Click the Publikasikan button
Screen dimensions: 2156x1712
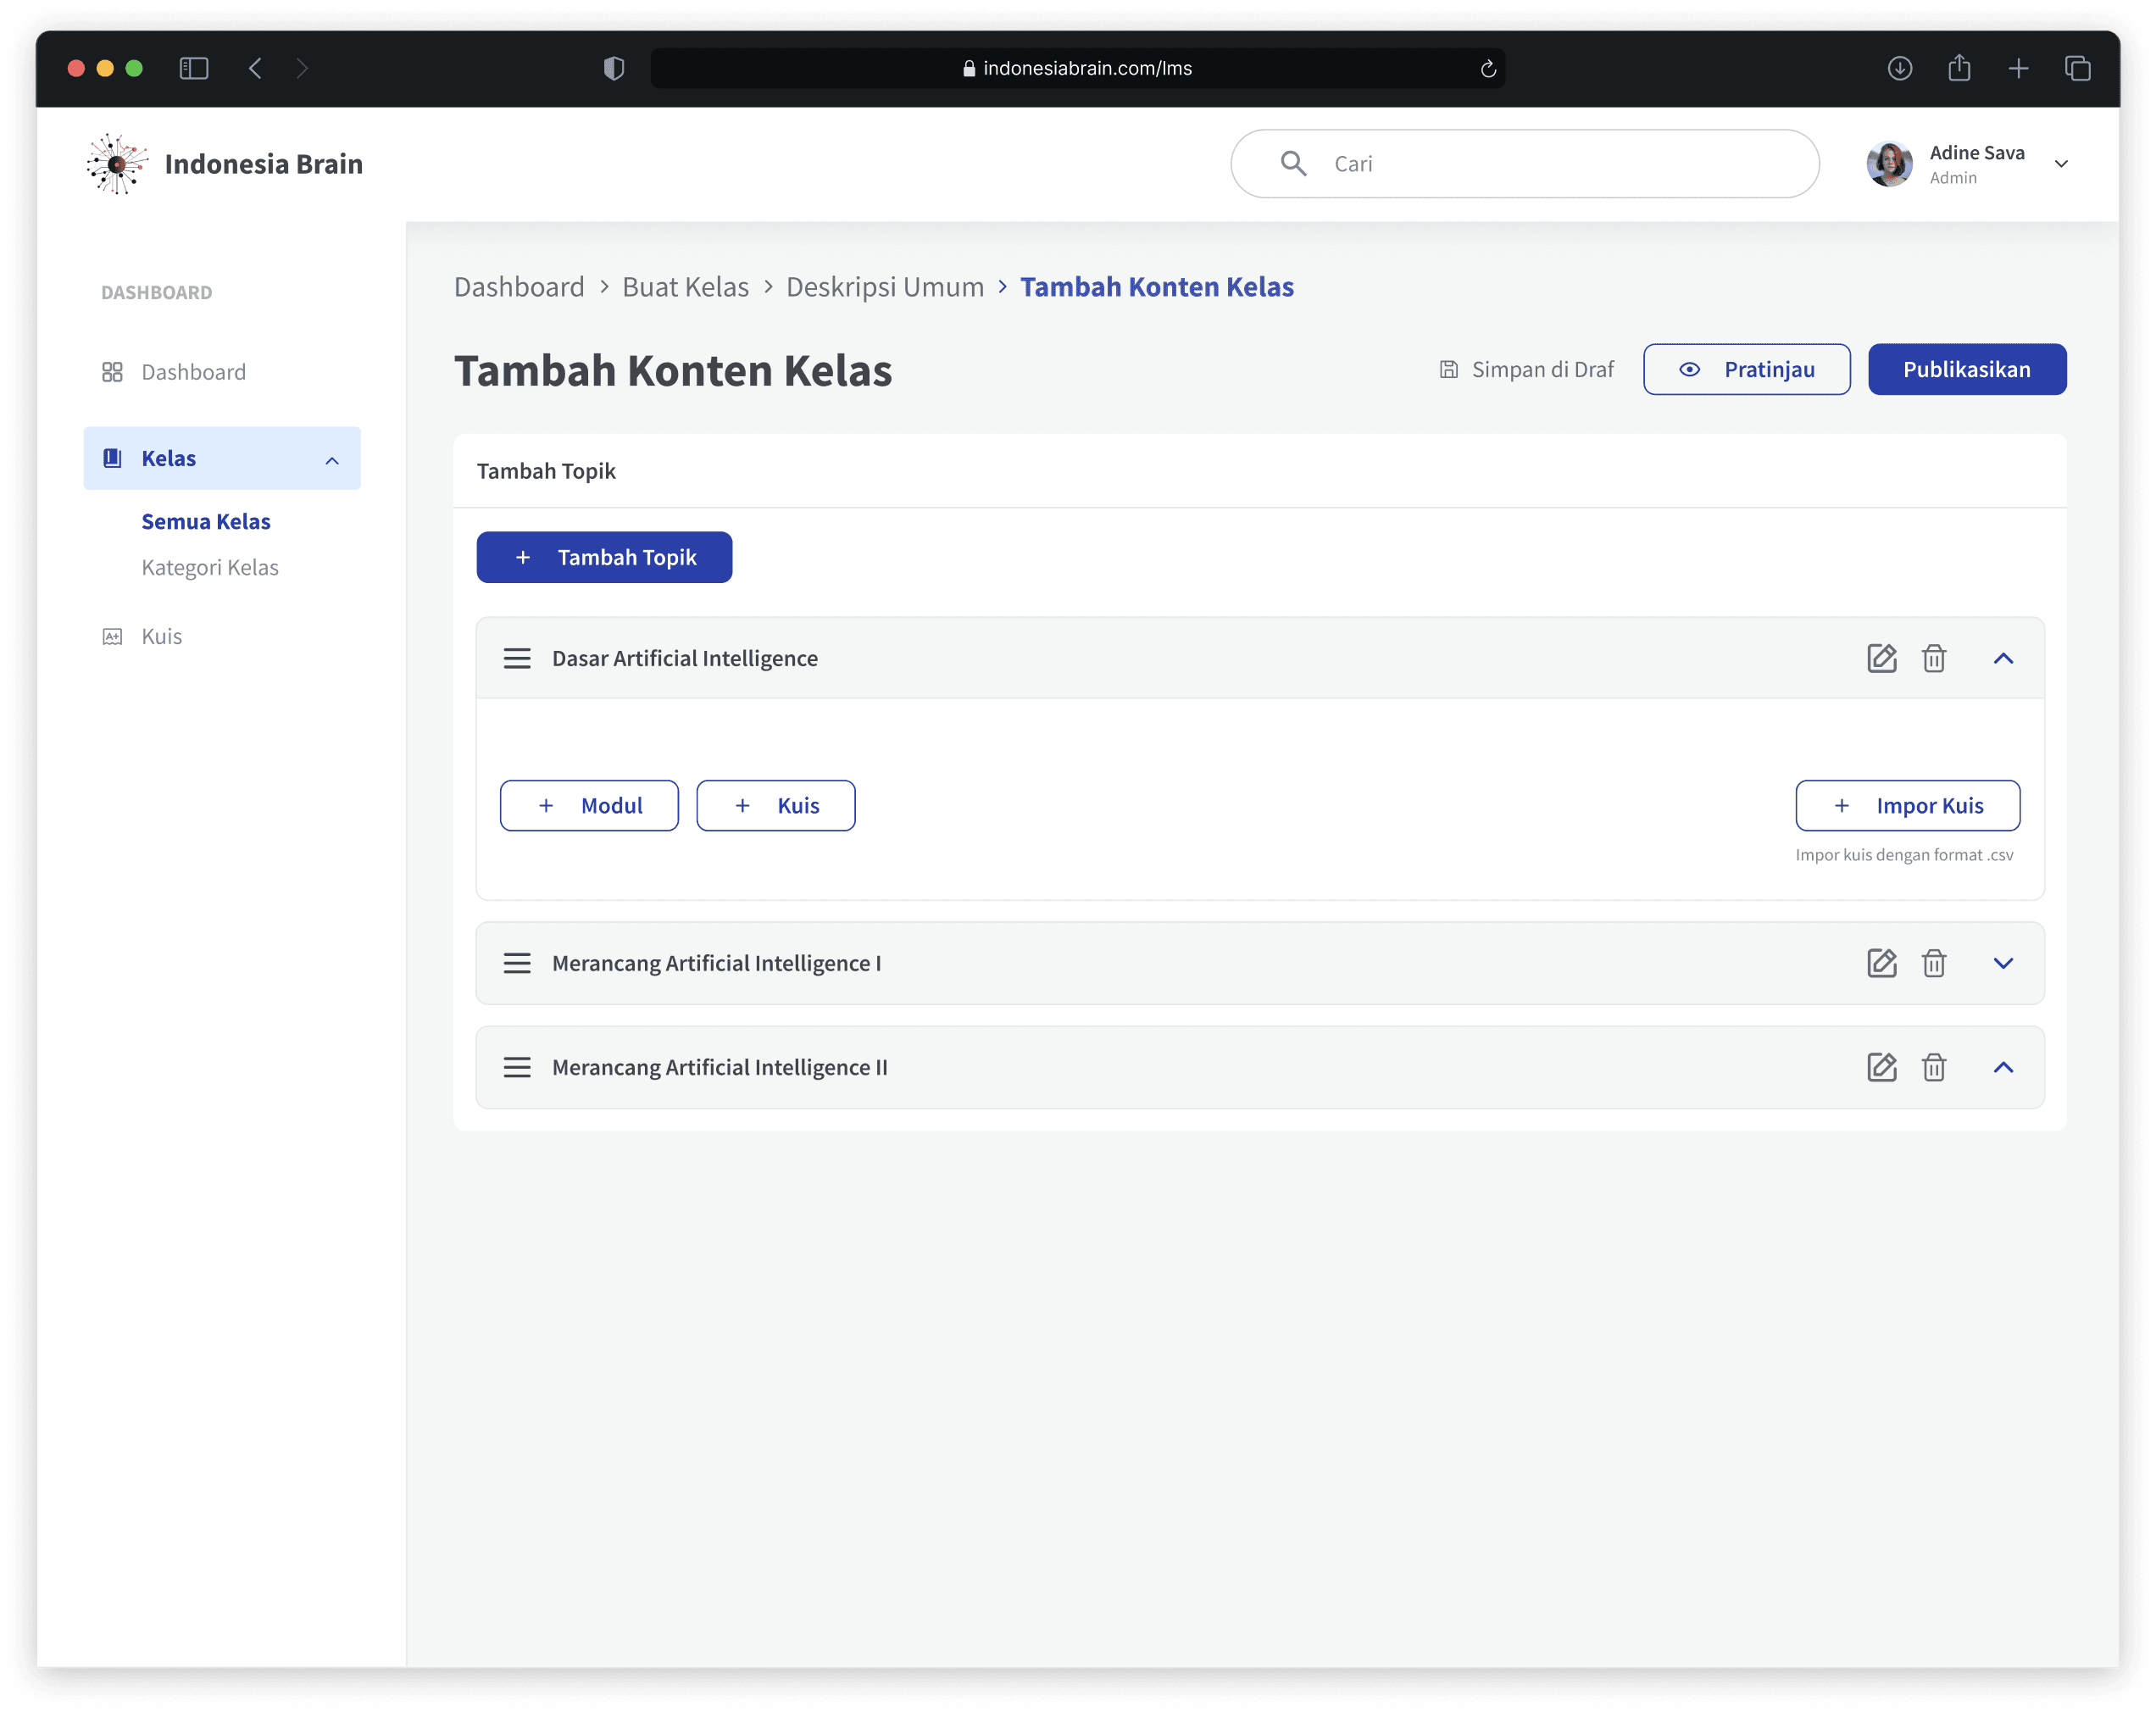pos(1965,369)
